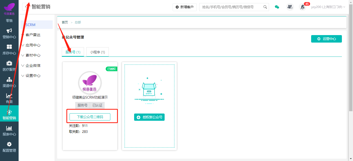The height and width of the screenshot is (161, 353).
Task: Click the 服务号 tag on card
Action: (x=82, y=105)
